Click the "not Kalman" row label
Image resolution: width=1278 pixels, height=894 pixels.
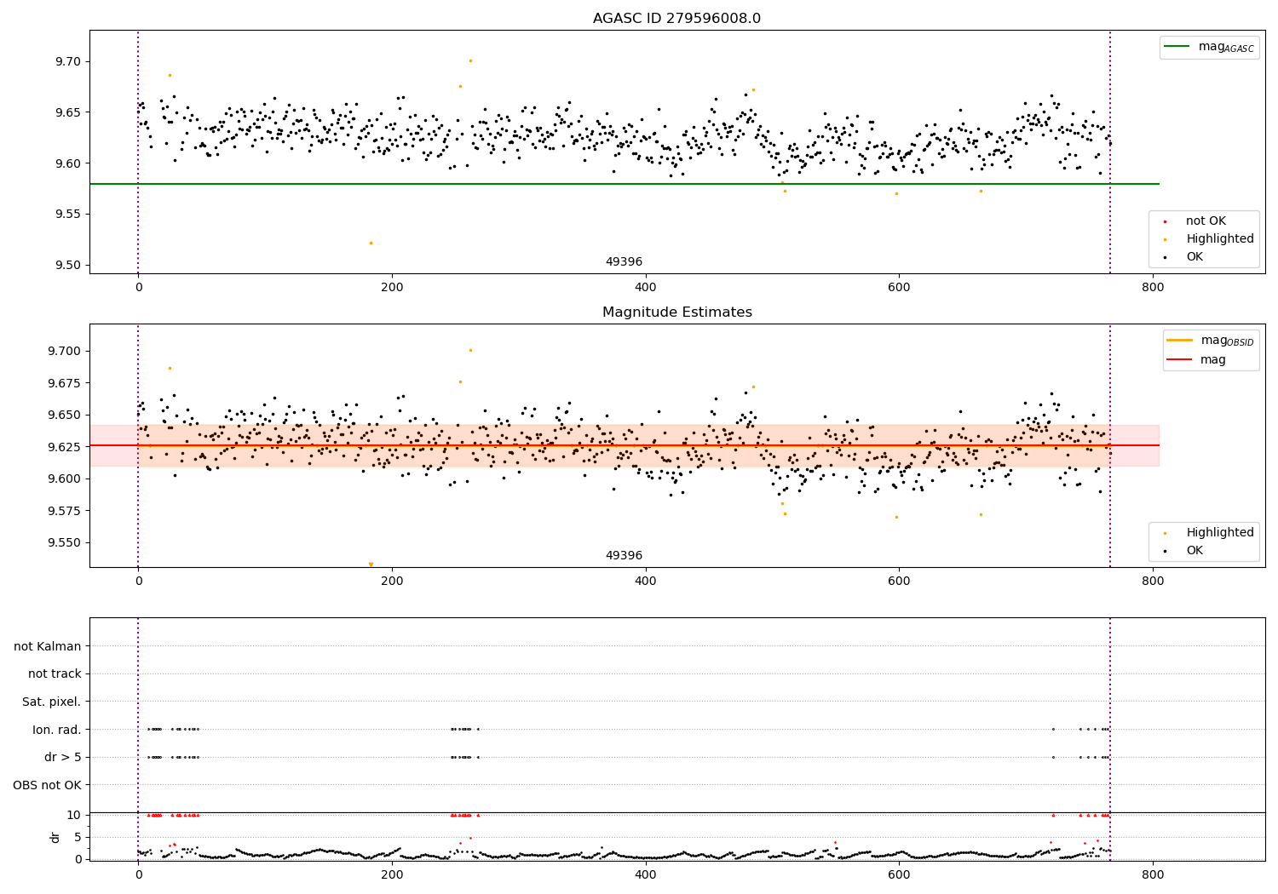pos(48,647)
